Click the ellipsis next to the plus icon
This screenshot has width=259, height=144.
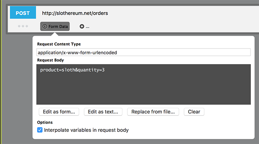pos(88,28)
